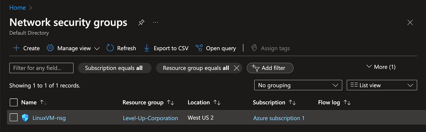Tick the select-all checkbox in header
Viewport: 426px width, 132px height.
pyautogui.click(x=14, y=102)
